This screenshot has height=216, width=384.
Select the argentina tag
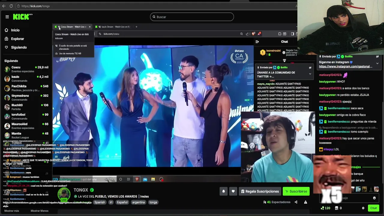pyautogui.click(x=138, y=202)
